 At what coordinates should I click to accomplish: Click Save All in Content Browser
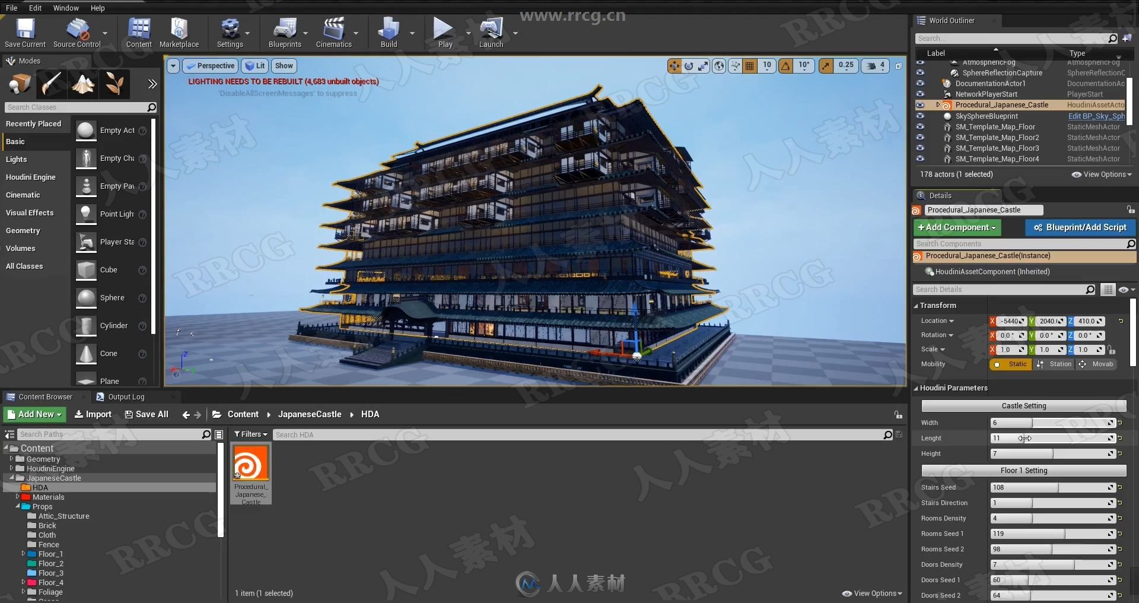click(147, 414)
